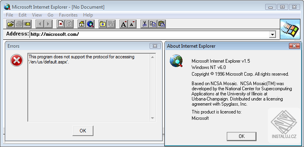Click the scroll down arrow in Errors message box
Screen dimensions: 304x147
click(152, 118)
